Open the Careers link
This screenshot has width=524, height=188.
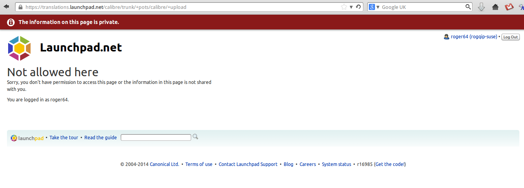point(308,164)
